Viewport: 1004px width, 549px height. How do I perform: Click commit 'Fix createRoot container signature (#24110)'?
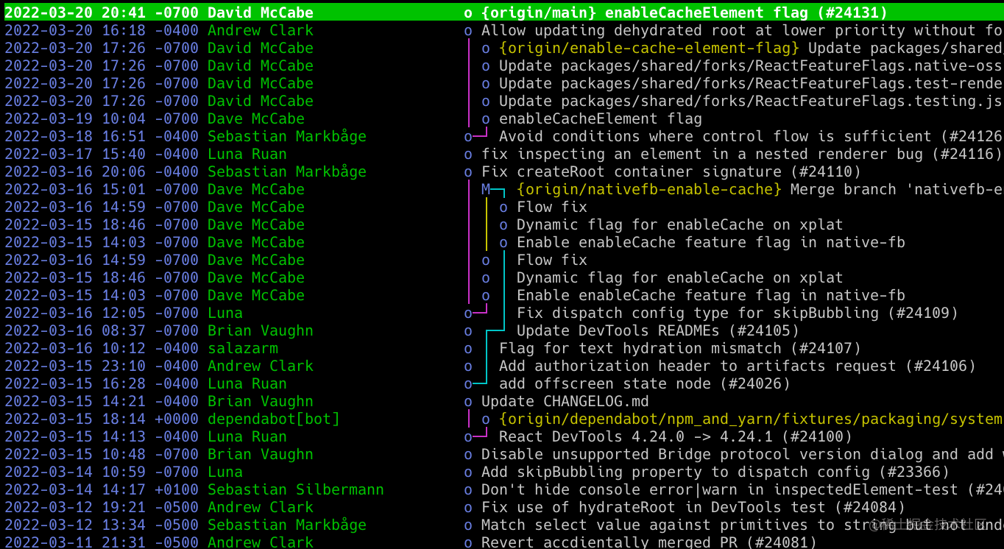(671, 171)
